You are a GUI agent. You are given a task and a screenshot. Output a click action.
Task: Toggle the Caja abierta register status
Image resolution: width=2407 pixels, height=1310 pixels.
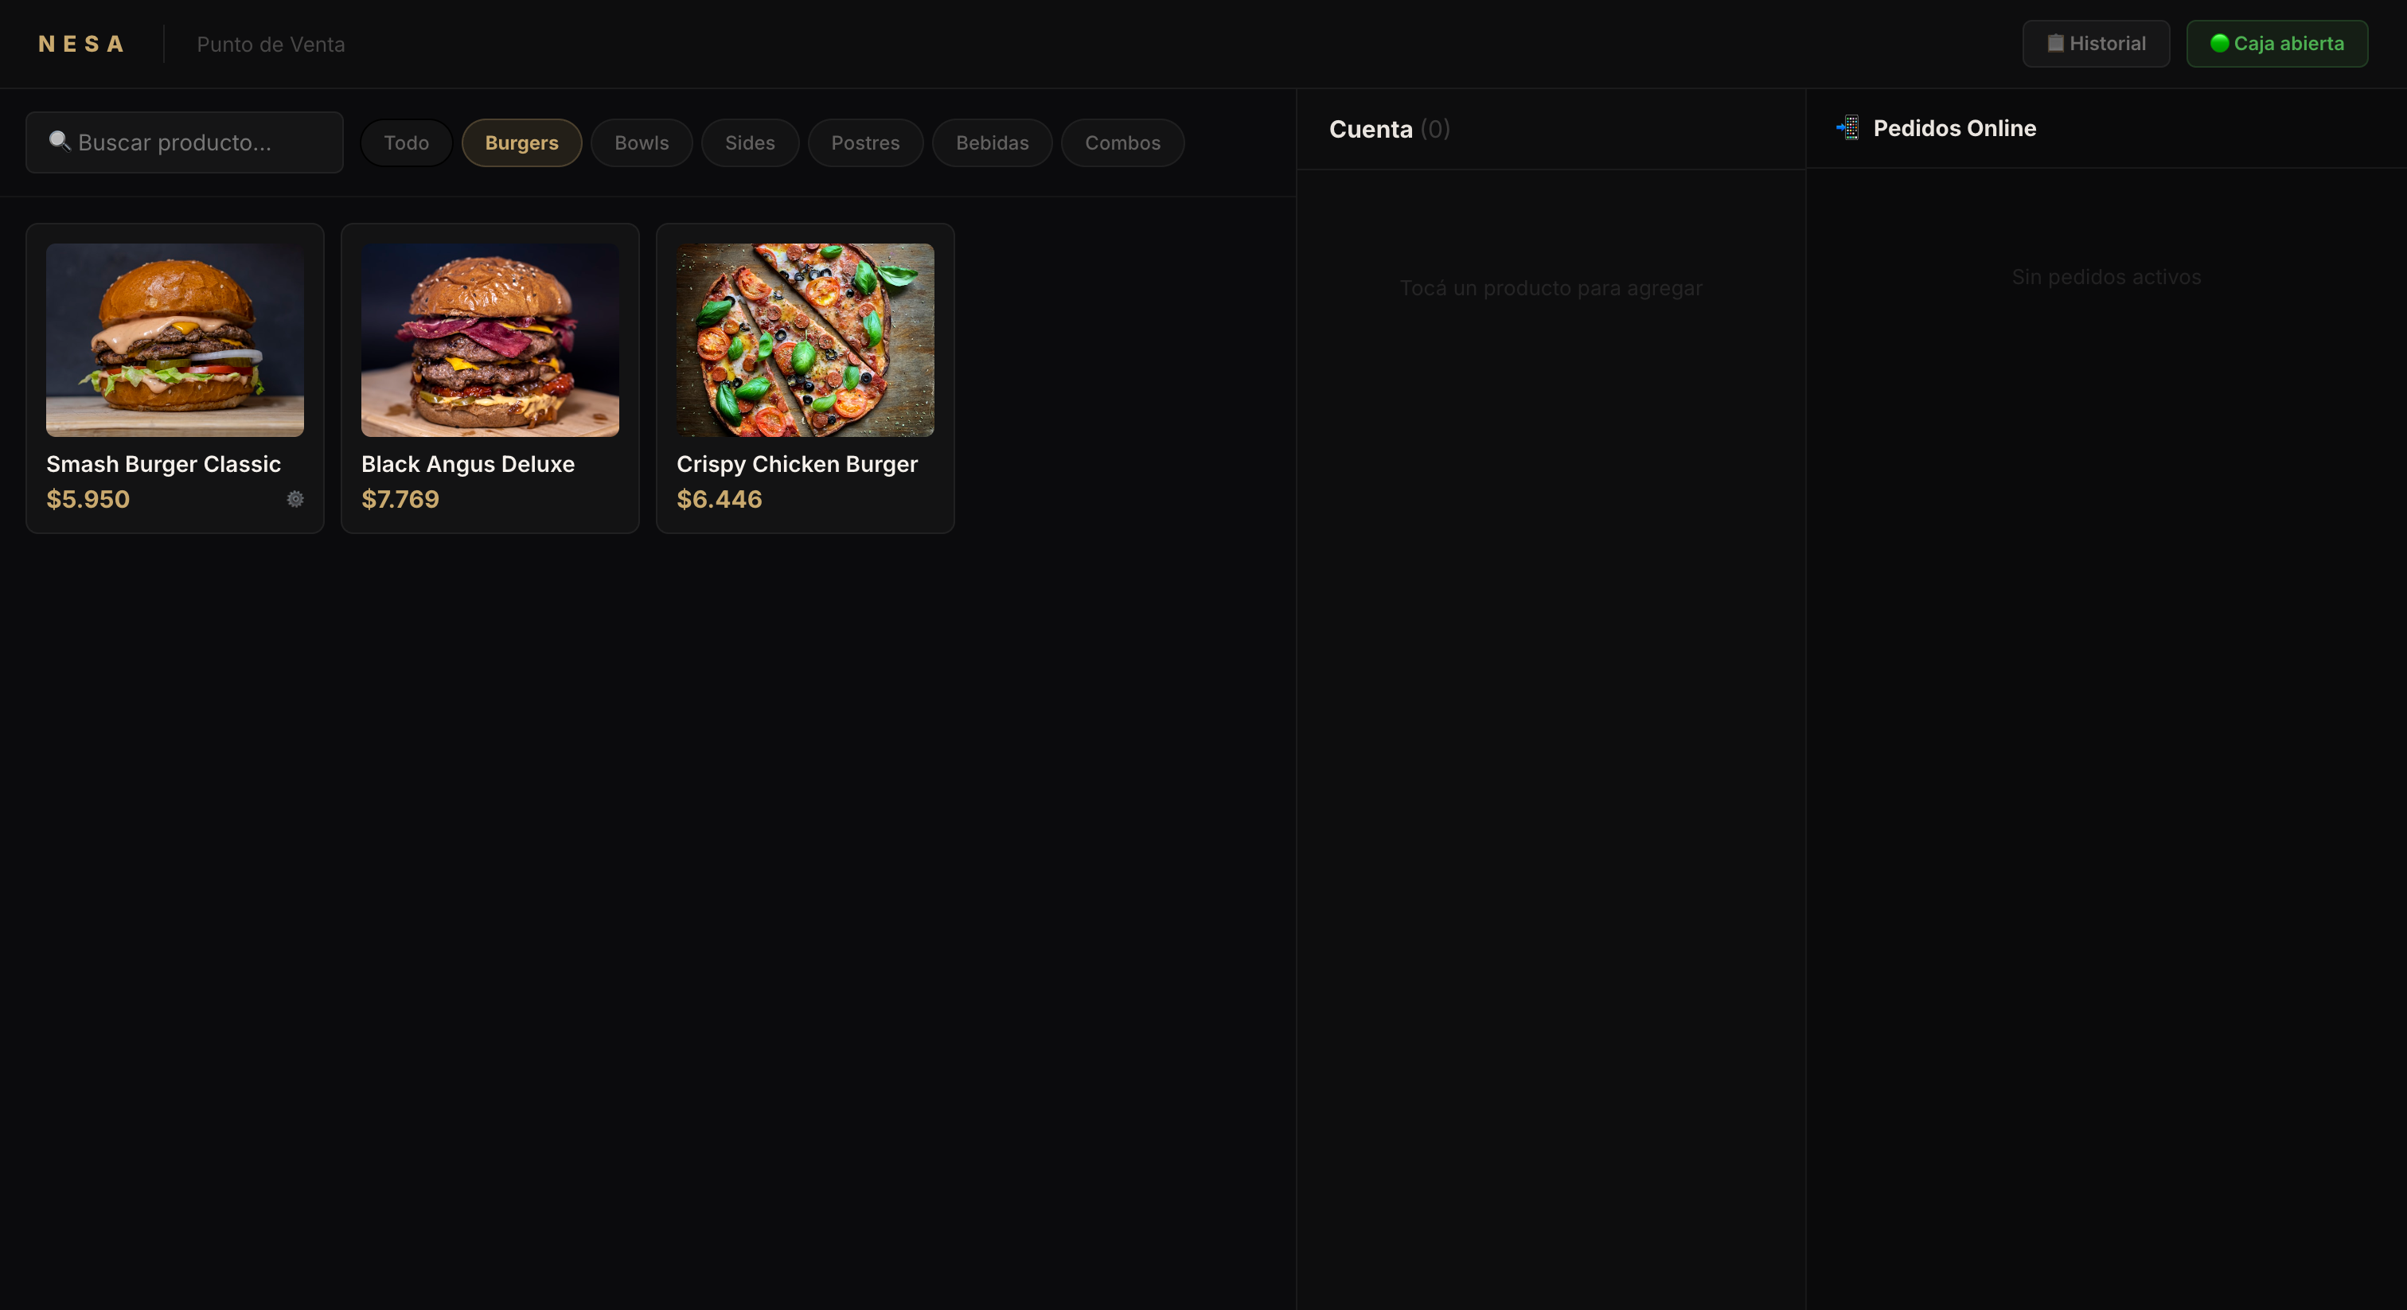point(2276,44)
